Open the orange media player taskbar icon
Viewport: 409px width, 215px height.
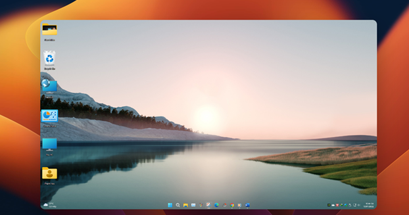(239, 205)
